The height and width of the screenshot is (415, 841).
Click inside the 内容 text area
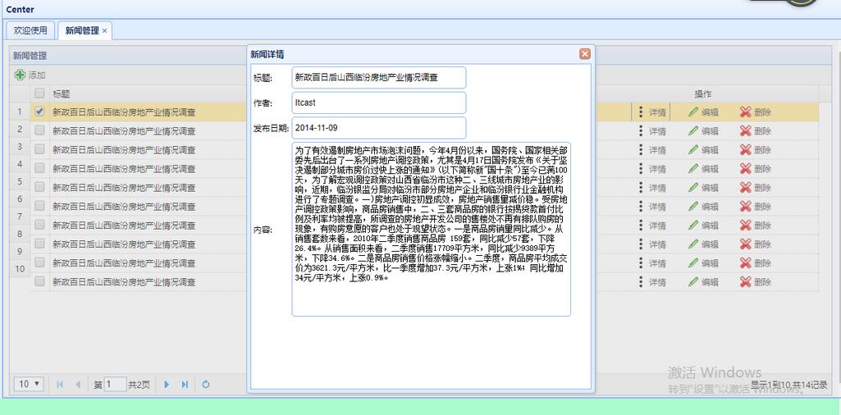click(432, 229)
